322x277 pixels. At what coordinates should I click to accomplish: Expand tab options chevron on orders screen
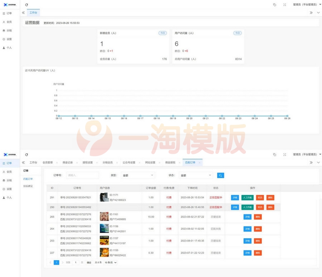318,163
